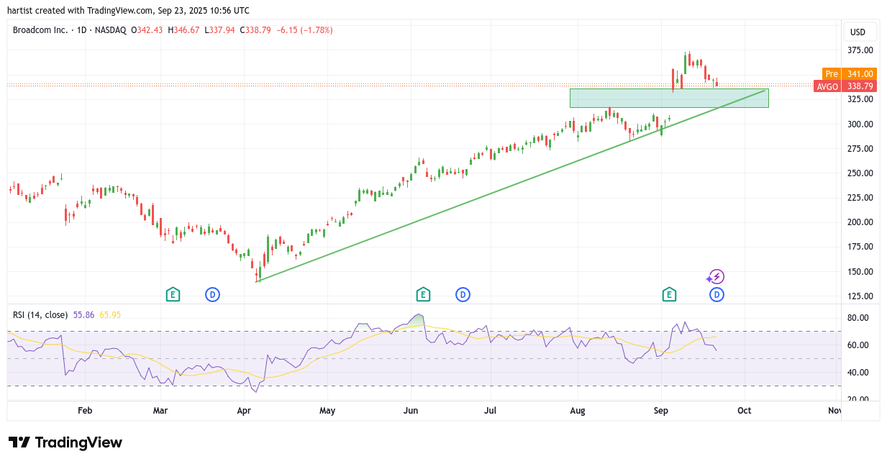Open the mid-March dividend D marker
Screen dimensions: 887x464
pyautogui.click(x=212, y=294)
